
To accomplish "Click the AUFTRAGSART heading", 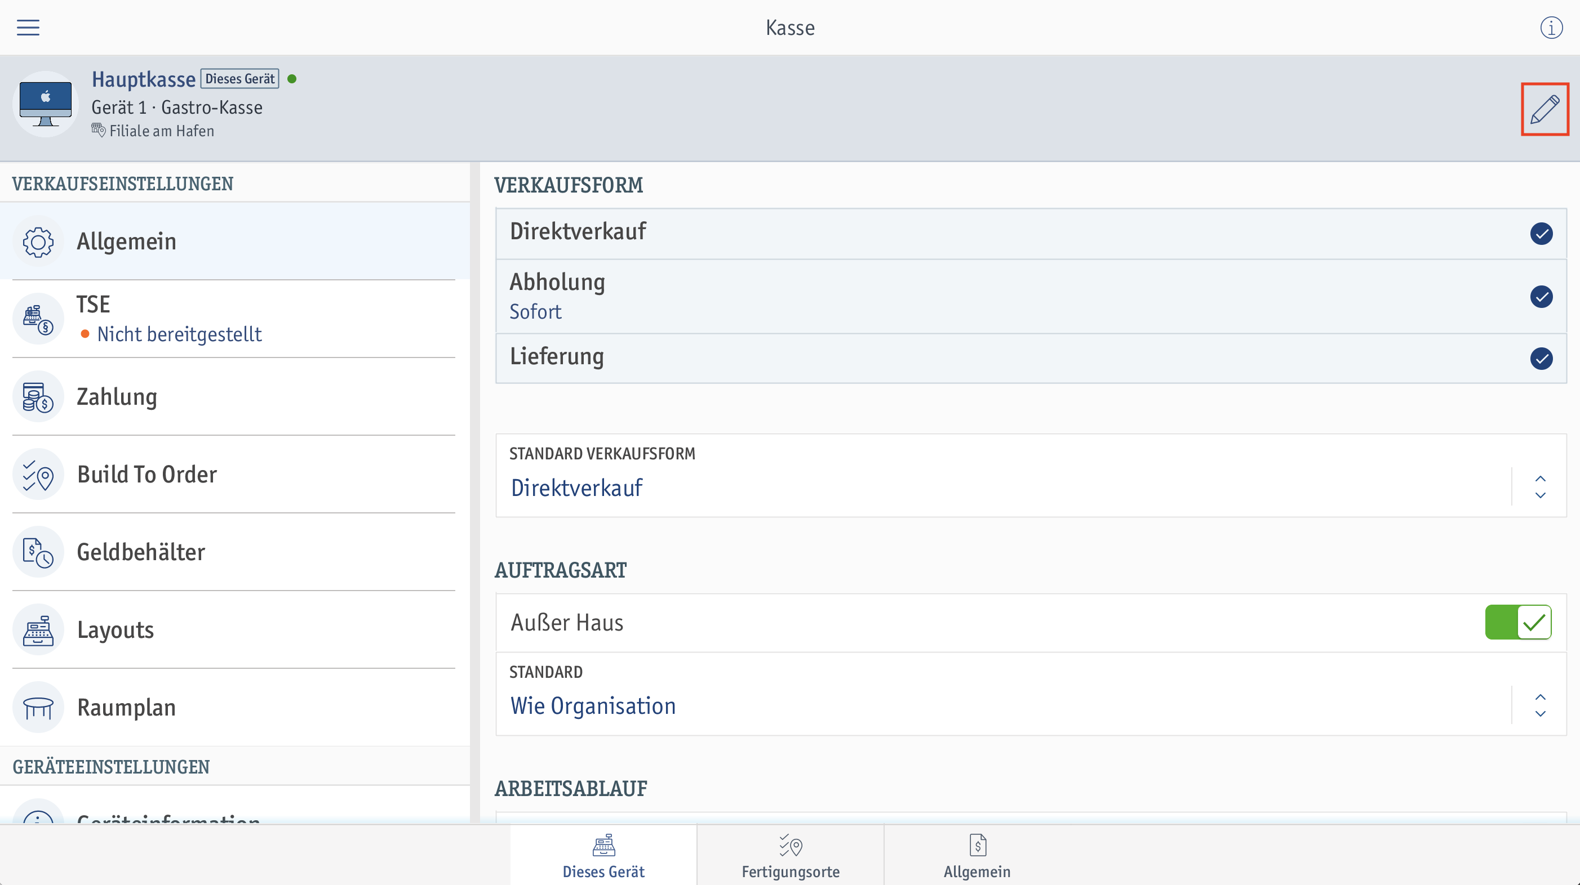I will (561, 570).
